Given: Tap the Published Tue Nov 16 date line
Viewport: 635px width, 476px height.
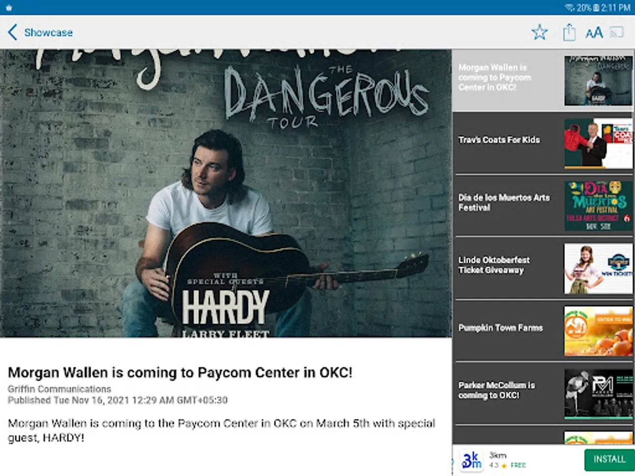Looking at the screenshot, I should (x=117, y=400).
